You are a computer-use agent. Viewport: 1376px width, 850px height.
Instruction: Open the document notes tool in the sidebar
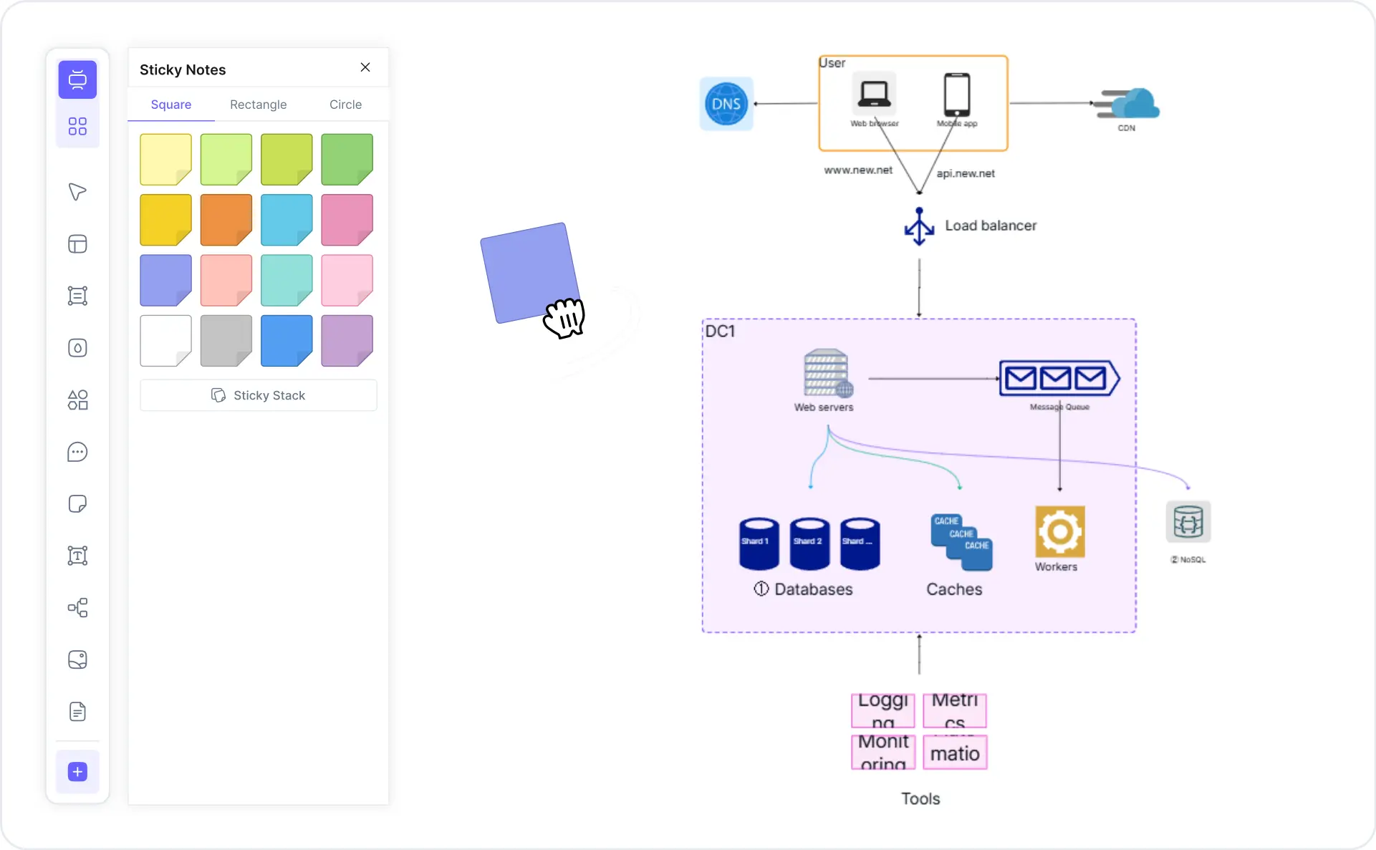tap(77, 711)
